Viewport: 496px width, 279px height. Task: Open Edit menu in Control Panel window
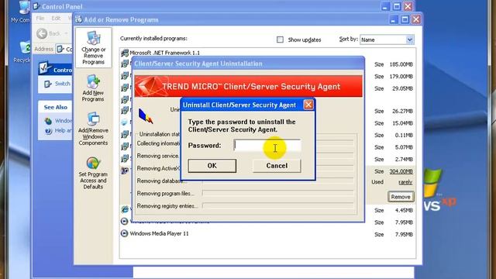(x=56, y=19)
